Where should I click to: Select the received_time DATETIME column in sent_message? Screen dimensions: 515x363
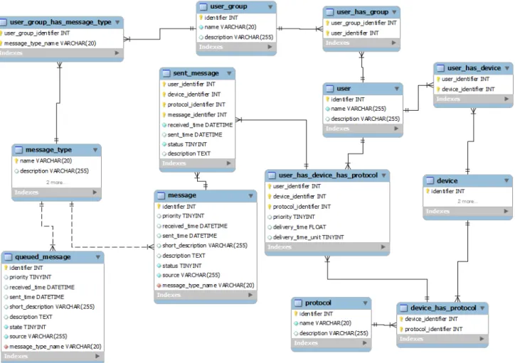[197, 125]
